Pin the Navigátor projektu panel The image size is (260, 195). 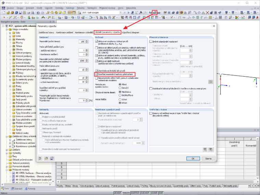coord(51,22)
